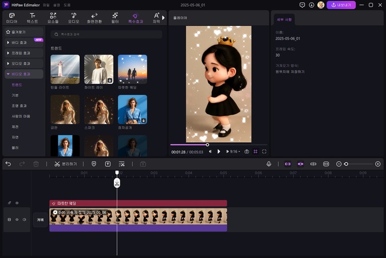Viewport: 386px width, 258px height.
Task: Open the Audio (오디오) panel
Action: pos(74,18)
